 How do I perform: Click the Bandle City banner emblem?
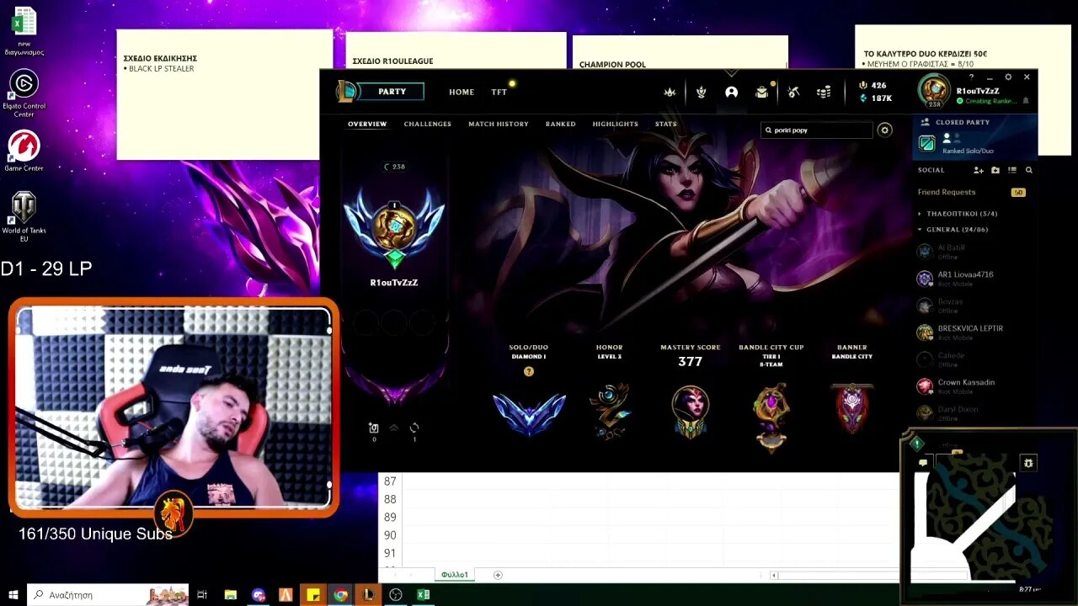[x=851, y=408]
